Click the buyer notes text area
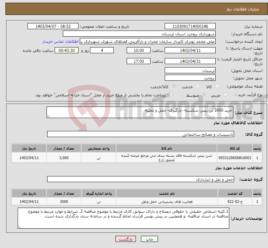 click(x=123, y=218)
